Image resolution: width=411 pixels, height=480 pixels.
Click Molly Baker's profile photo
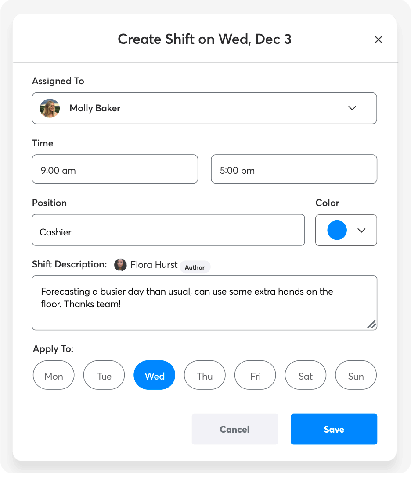(50, 108)
